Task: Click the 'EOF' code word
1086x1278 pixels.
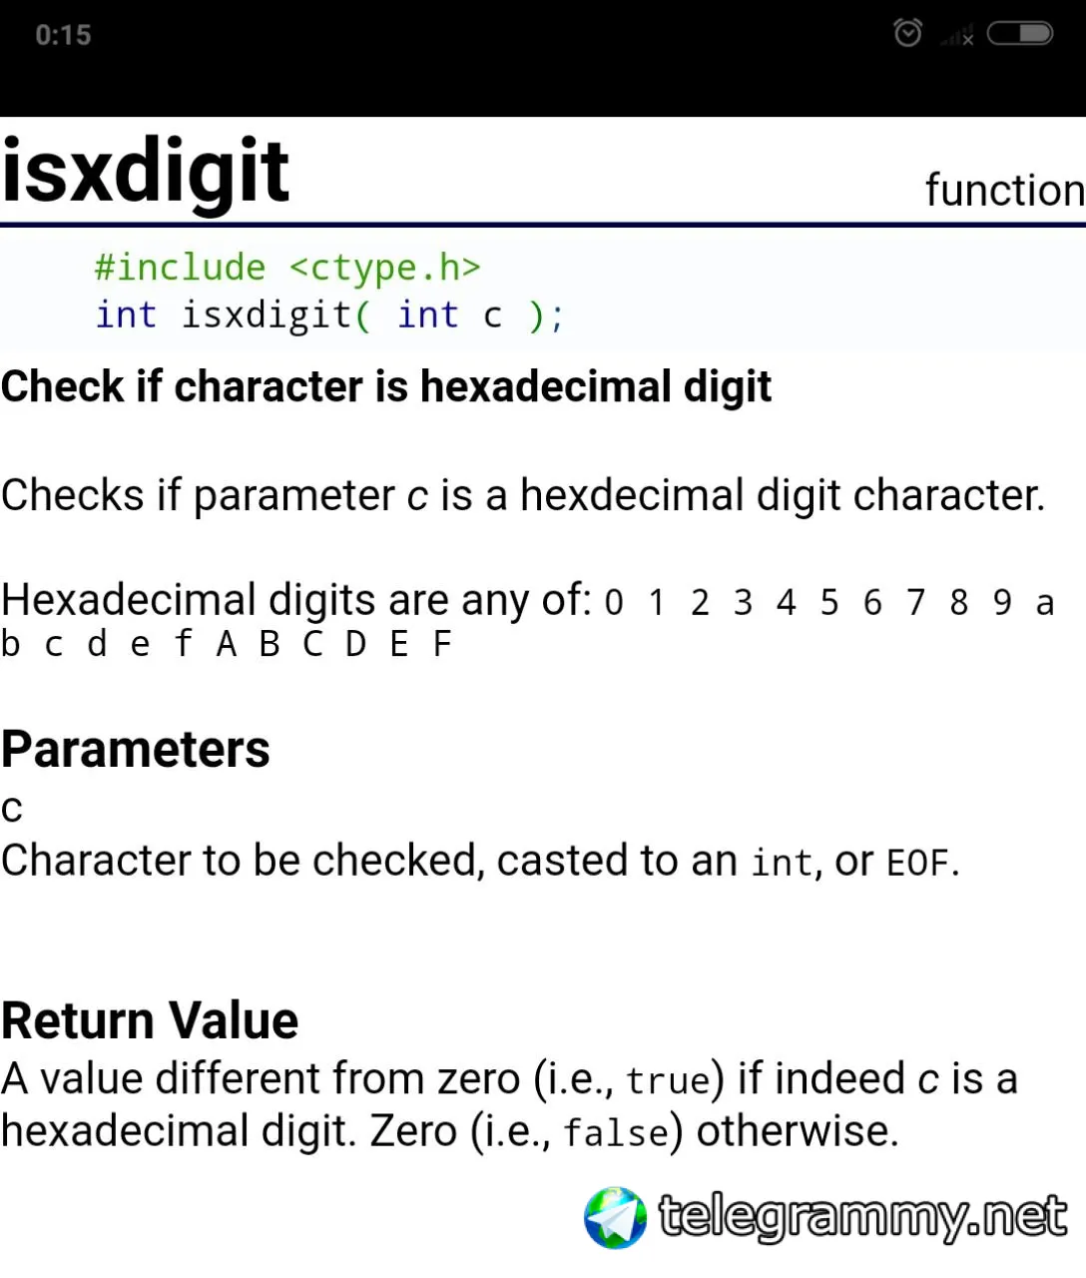Action: coord(918,863)
